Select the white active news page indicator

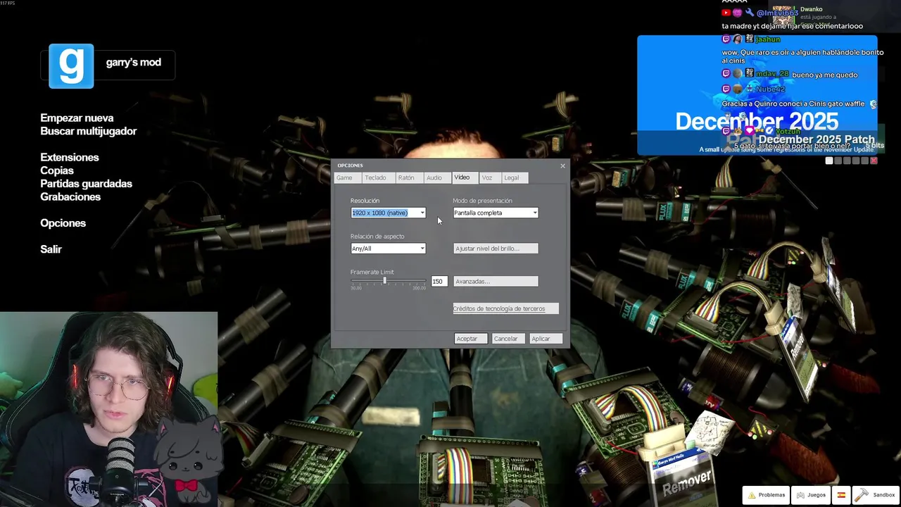coord(829,161)
